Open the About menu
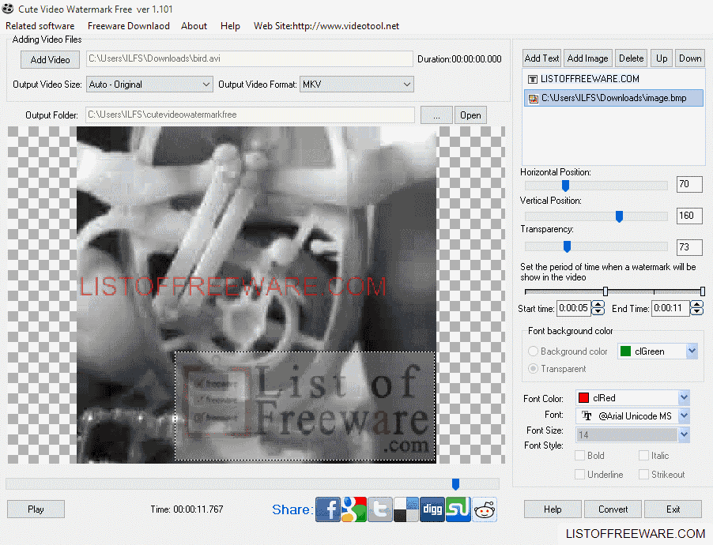Viewport: 713px width, 545px height. [x=194, y=26]
